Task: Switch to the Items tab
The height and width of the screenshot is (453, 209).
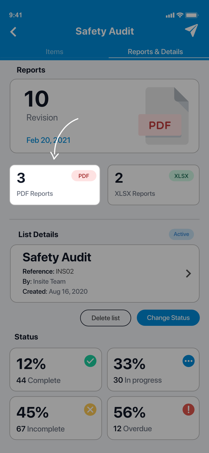Action: pos(54,52)
